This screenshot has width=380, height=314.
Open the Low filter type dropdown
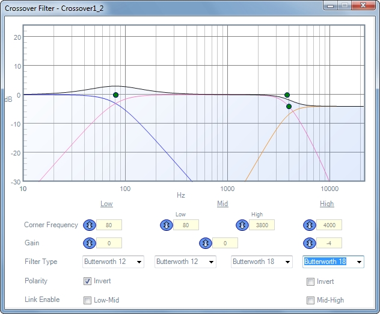(139, 262)
